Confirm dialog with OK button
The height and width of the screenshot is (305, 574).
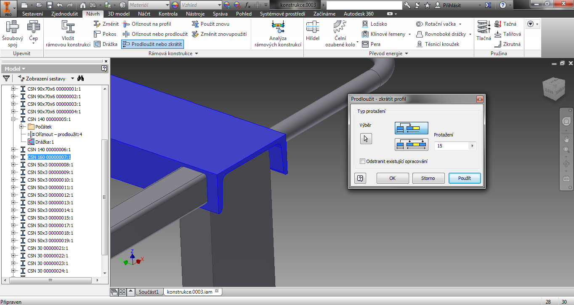coord(393,178)
